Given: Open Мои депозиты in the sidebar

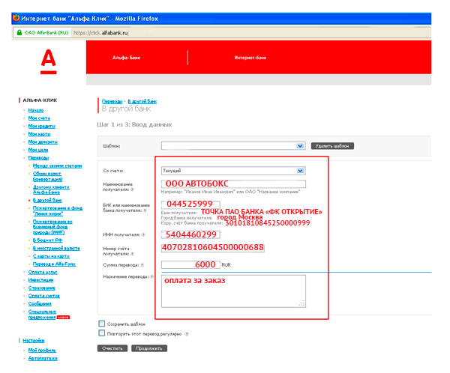Looking at the screenshot, I should (x=43, y=142).
